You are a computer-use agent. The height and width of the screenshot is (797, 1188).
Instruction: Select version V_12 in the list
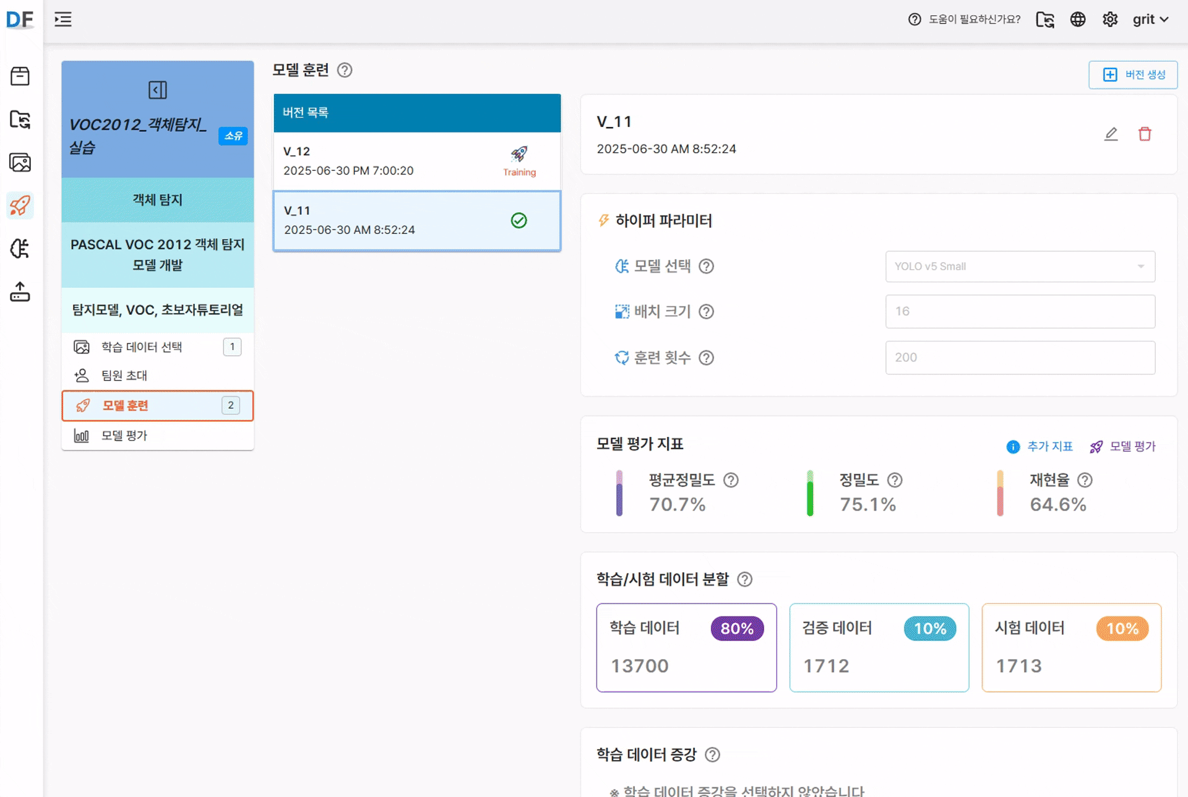point(417,161)
